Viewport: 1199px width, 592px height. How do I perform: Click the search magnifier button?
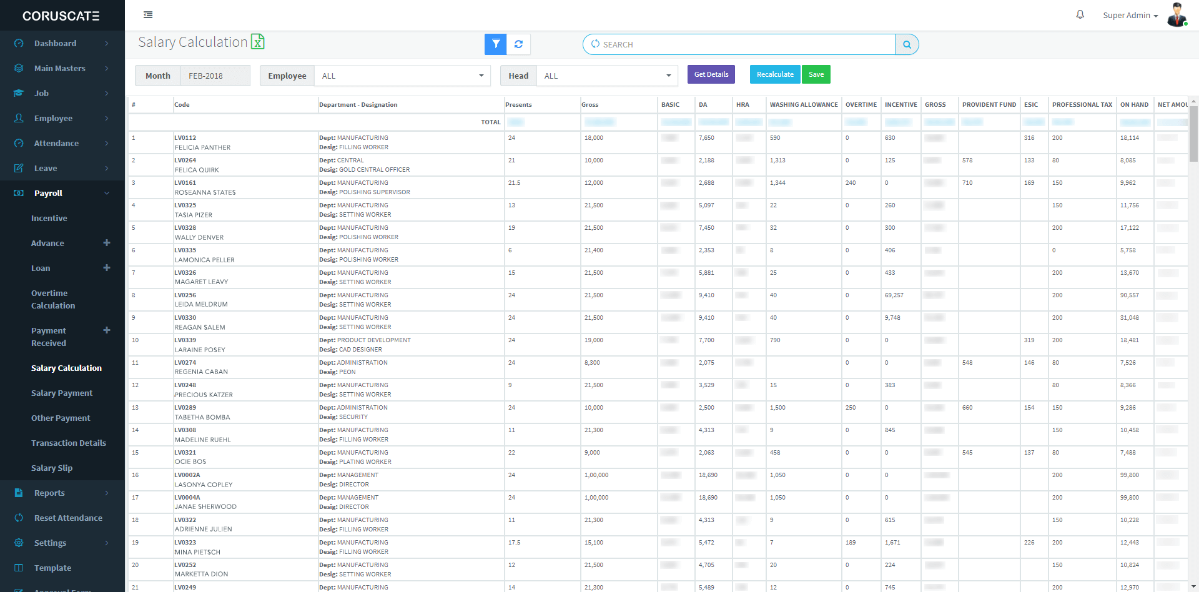coord(907,44)
